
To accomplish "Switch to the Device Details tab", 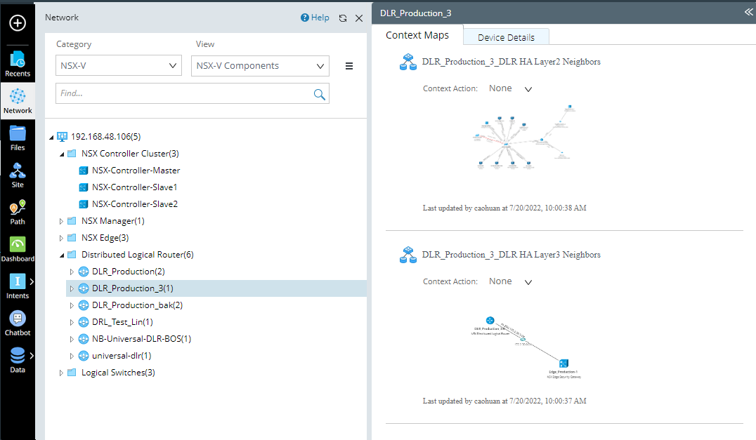I will click(506, 36).
